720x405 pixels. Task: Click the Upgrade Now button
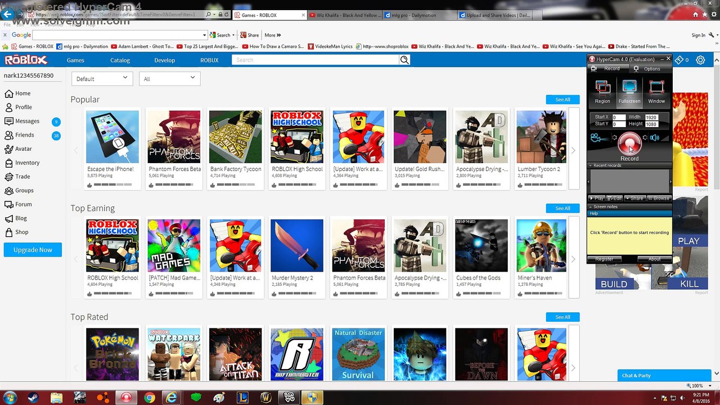coord(33,250)
